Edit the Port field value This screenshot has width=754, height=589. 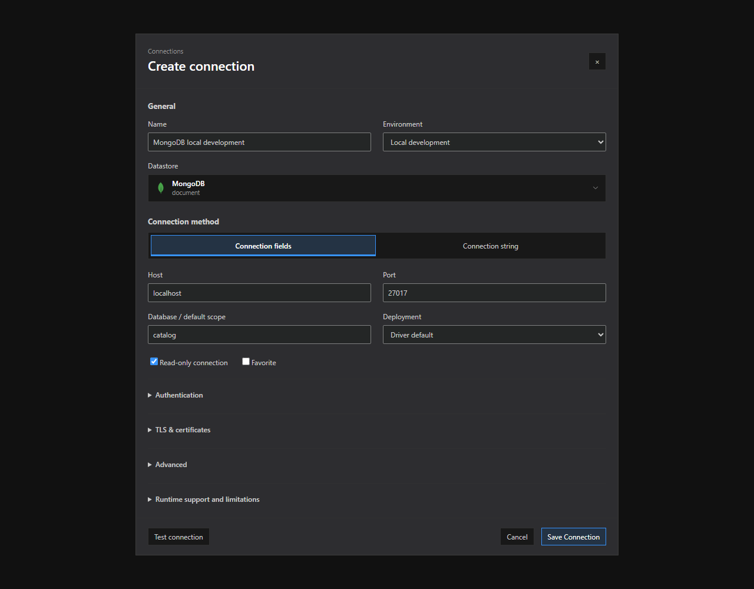pyautogui.click(x=494, y=293)
